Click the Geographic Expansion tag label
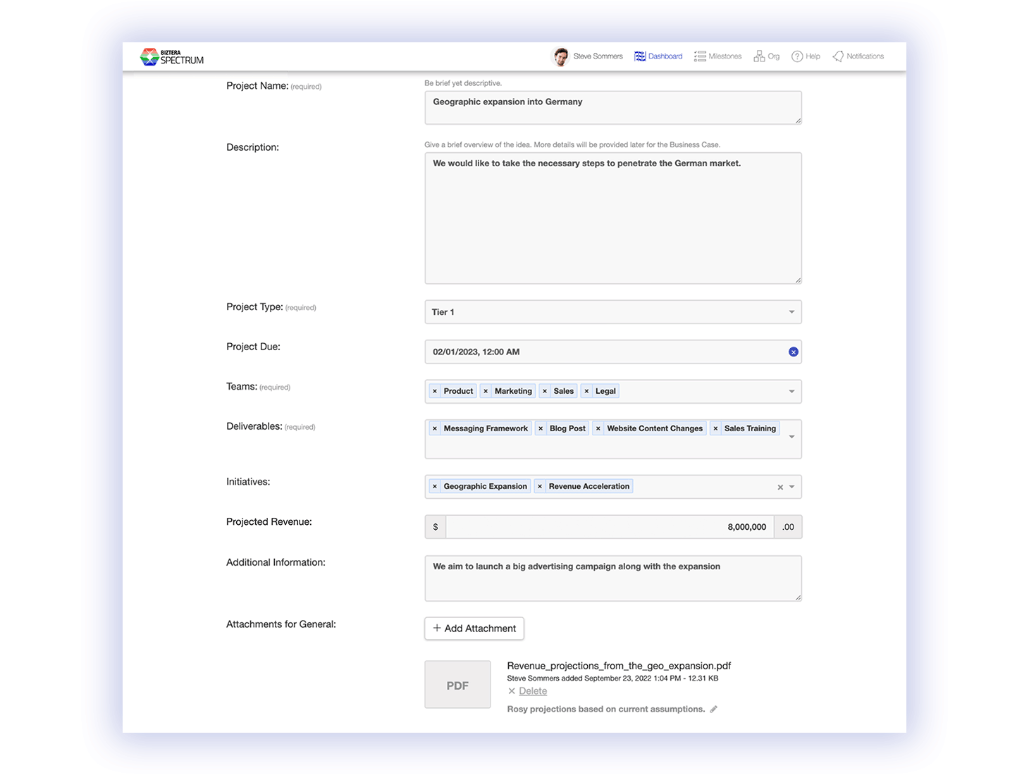 [485, 486]
